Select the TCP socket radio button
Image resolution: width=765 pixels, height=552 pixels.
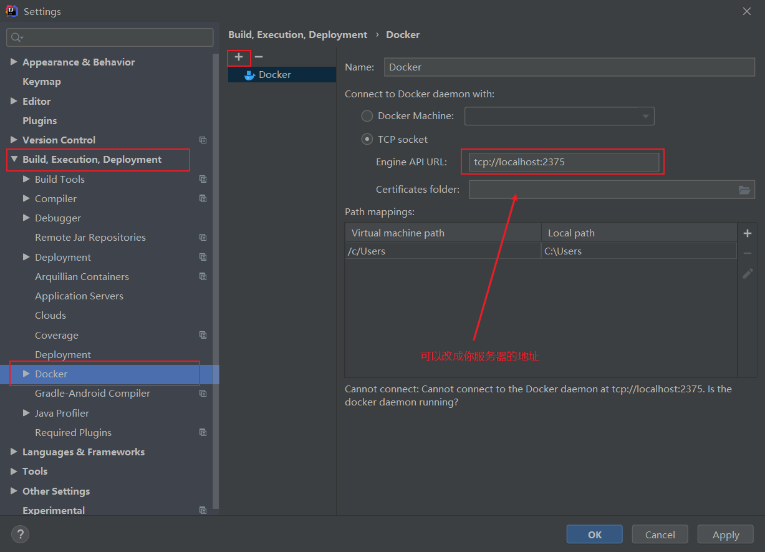pyautogui.click(x=367, y=140)
